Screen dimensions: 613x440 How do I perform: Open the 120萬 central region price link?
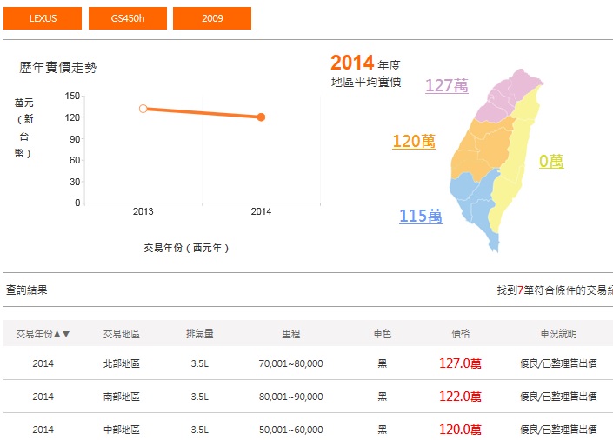(x=414, y=142)
